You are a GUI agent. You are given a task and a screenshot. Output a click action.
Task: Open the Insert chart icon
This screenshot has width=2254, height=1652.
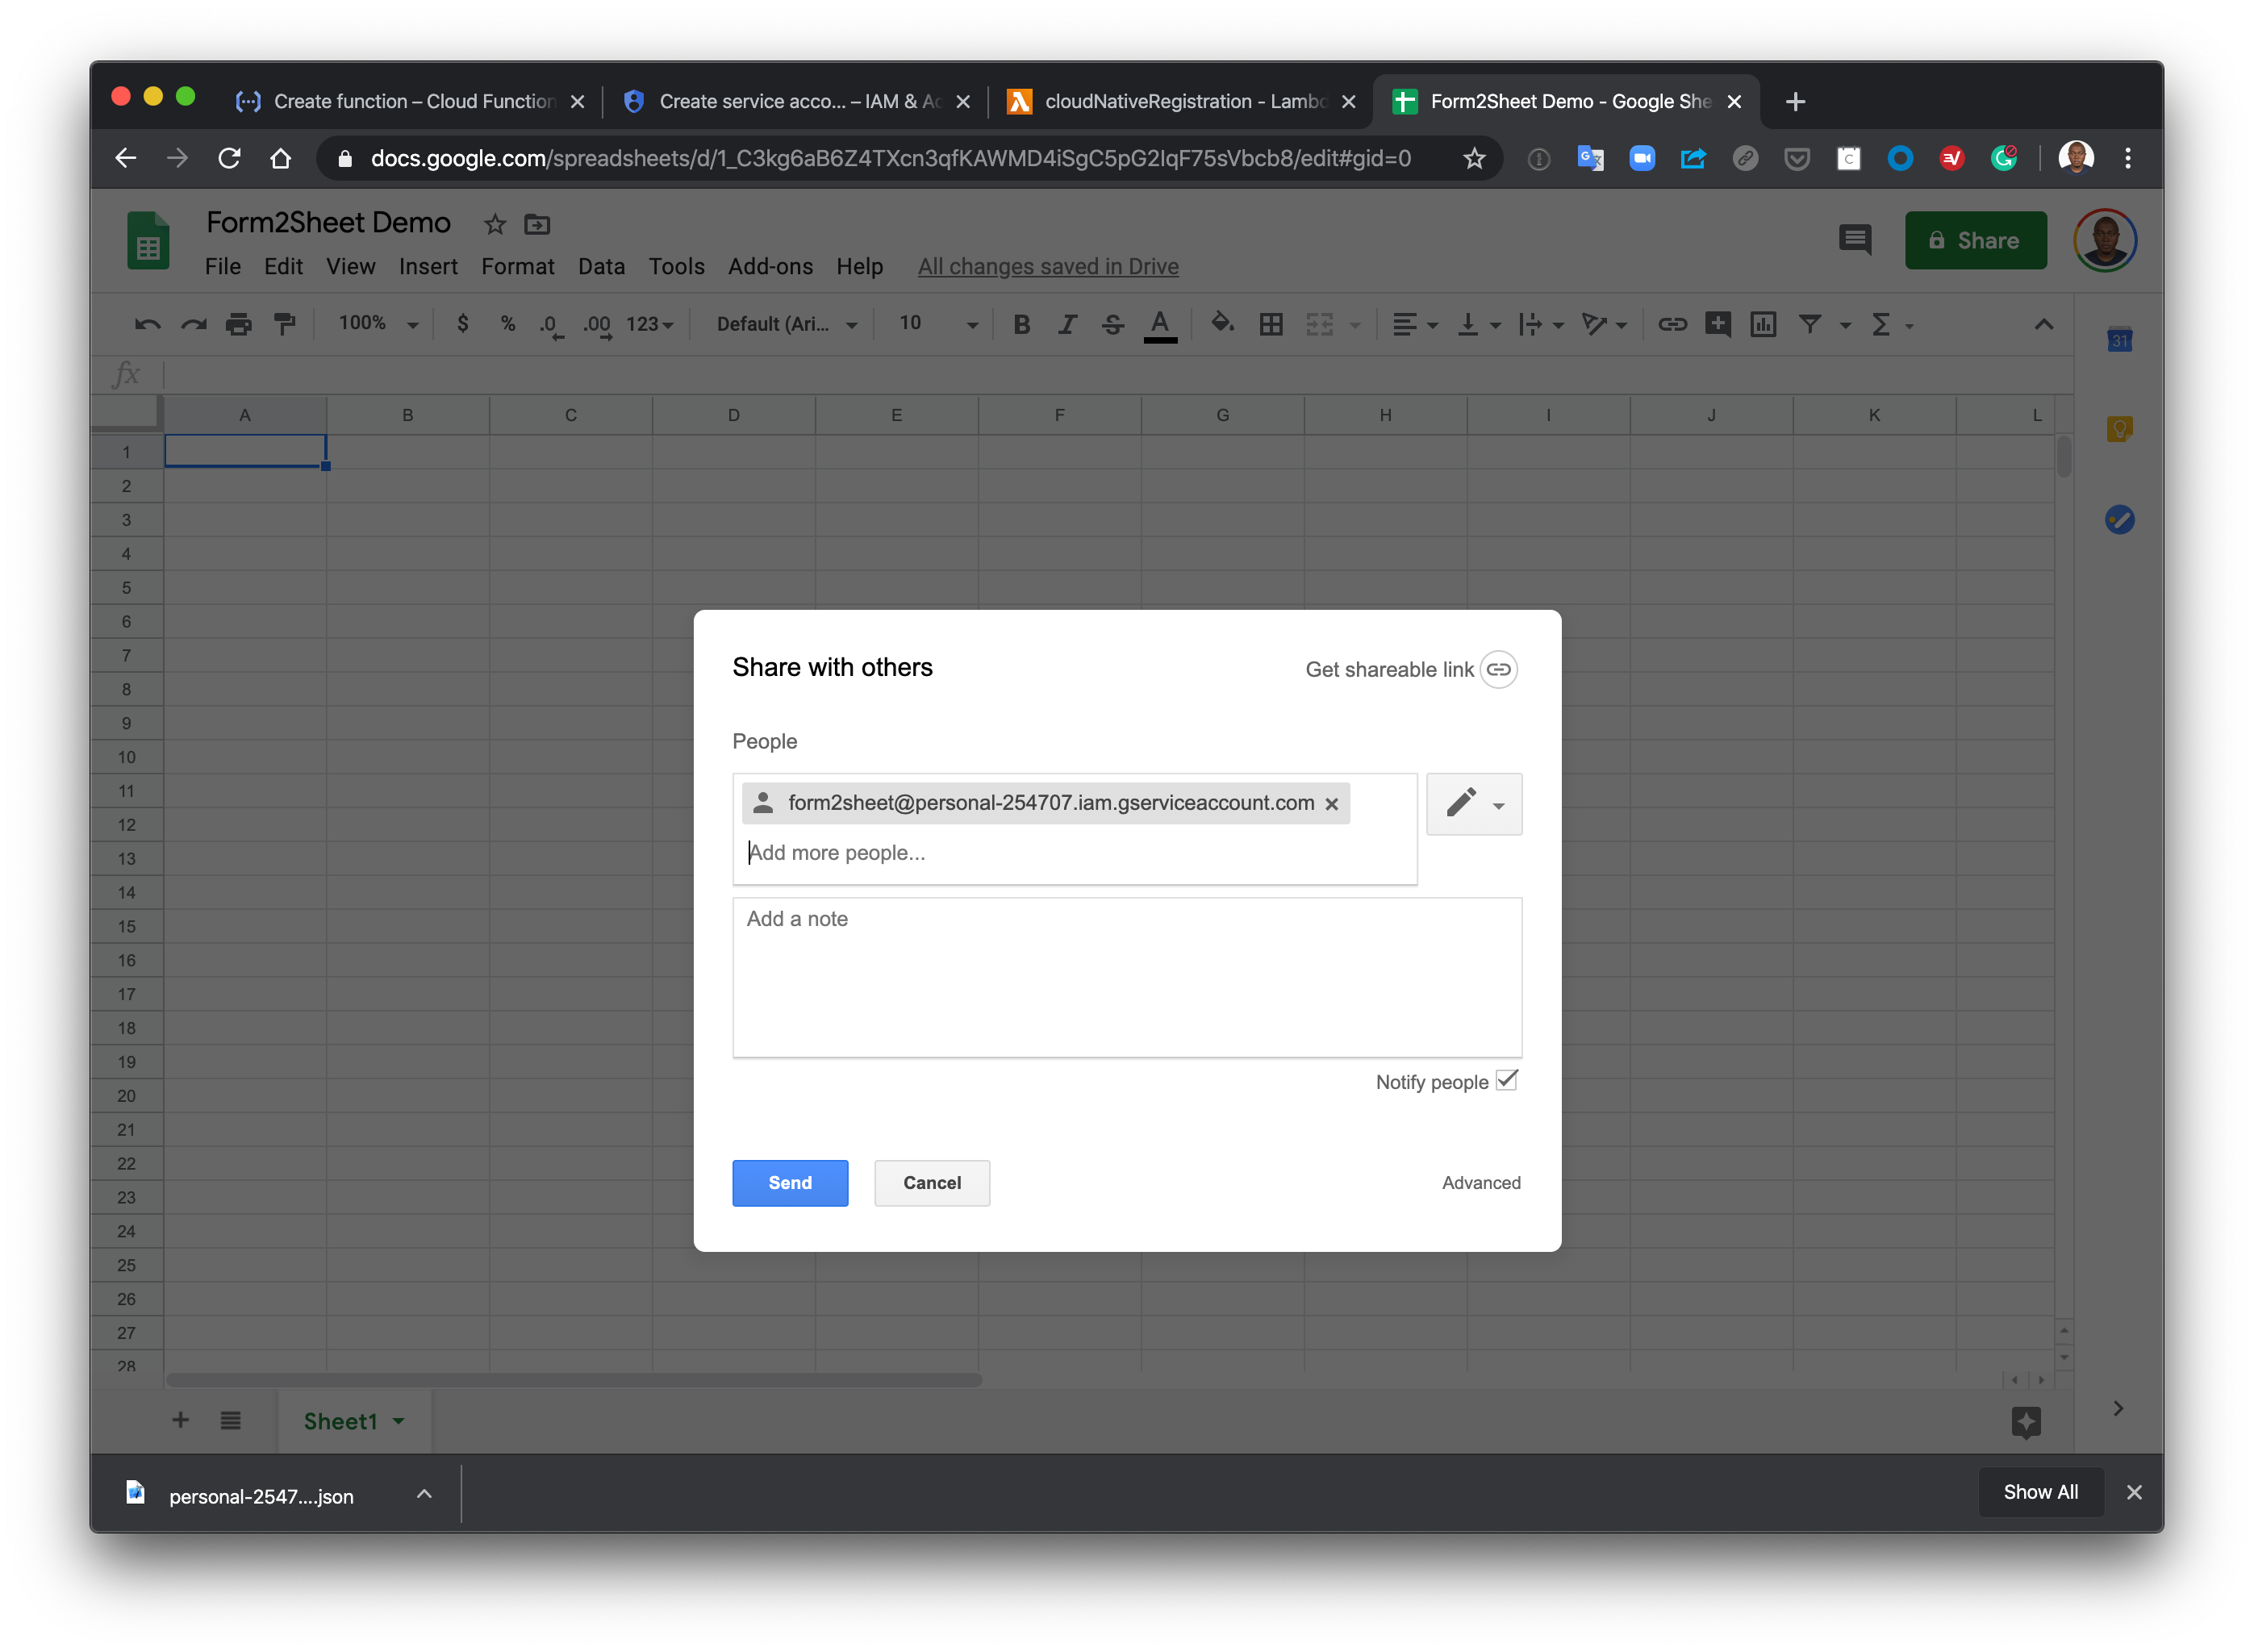coord(1763,324)
